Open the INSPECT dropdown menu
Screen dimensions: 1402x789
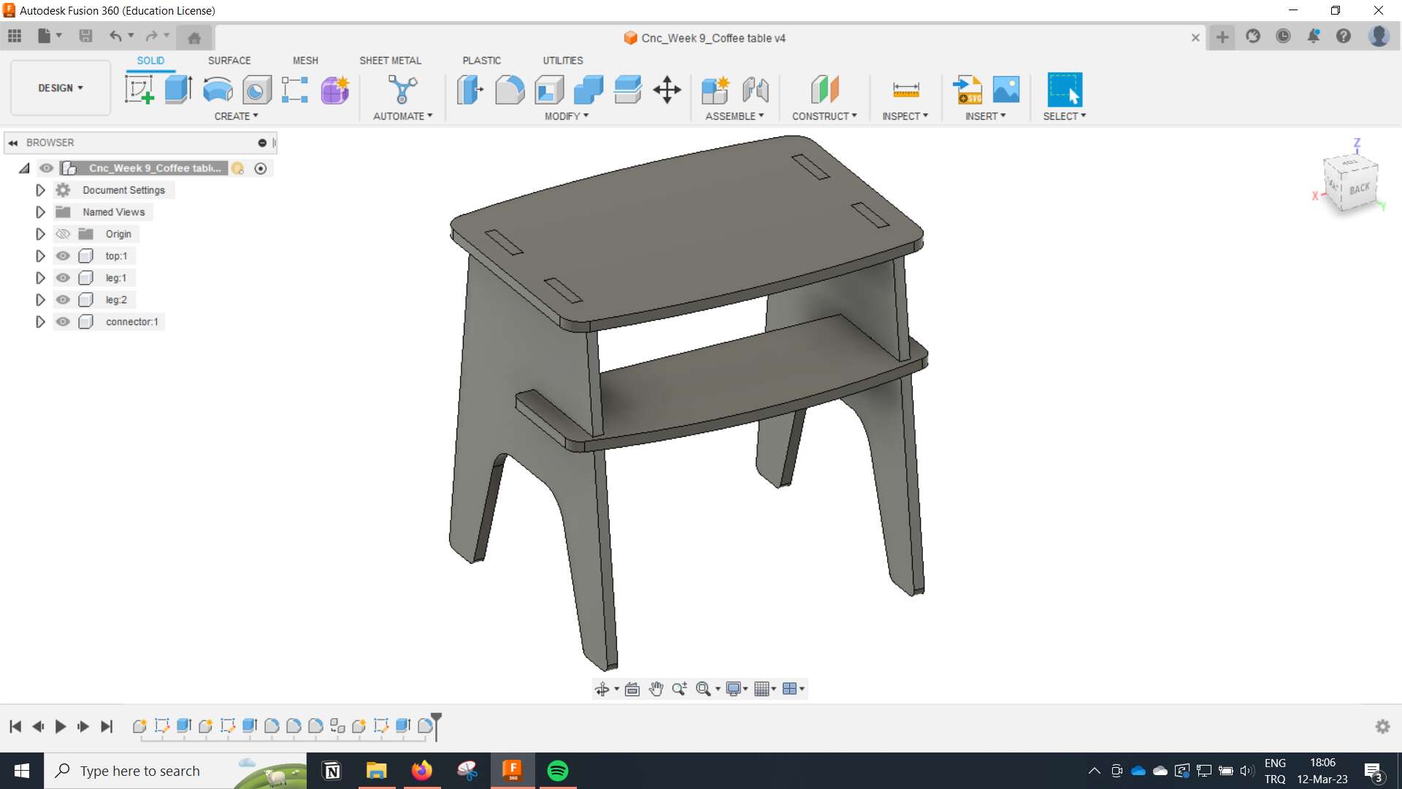click(x=905, y=116)
